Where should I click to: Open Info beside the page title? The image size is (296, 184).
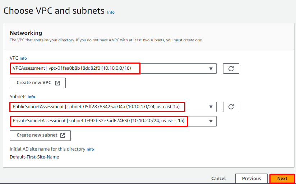[x=111, y=12]
